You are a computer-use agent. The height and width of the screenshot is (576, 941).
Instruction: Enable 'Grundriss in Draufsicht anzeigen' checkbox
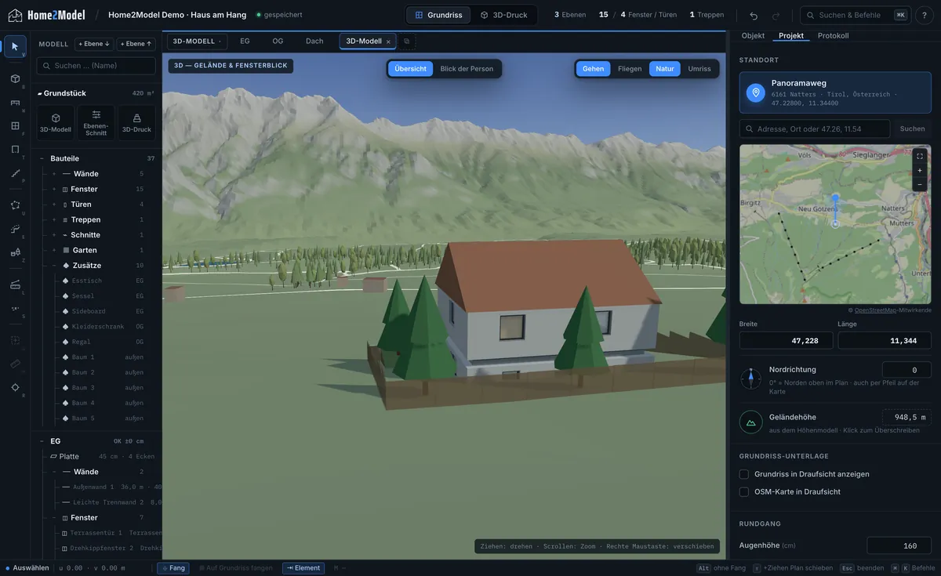click(744, 474)
